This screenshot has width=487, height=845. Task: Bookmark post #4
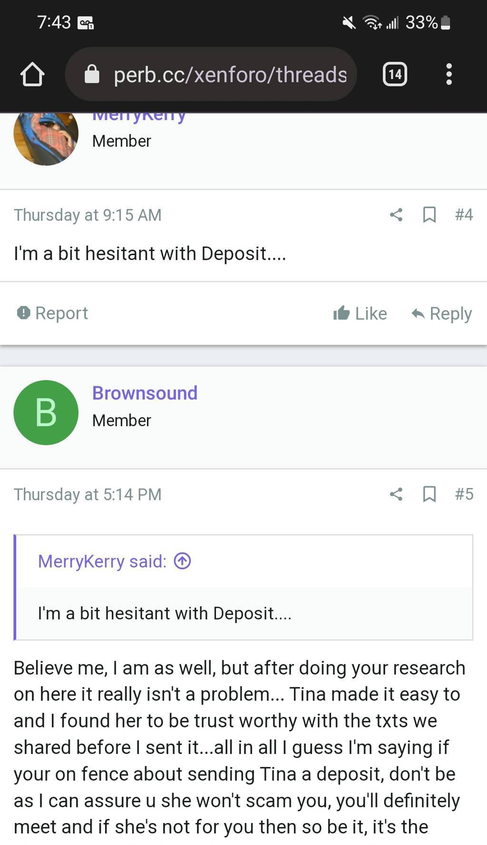coord(429,215)
